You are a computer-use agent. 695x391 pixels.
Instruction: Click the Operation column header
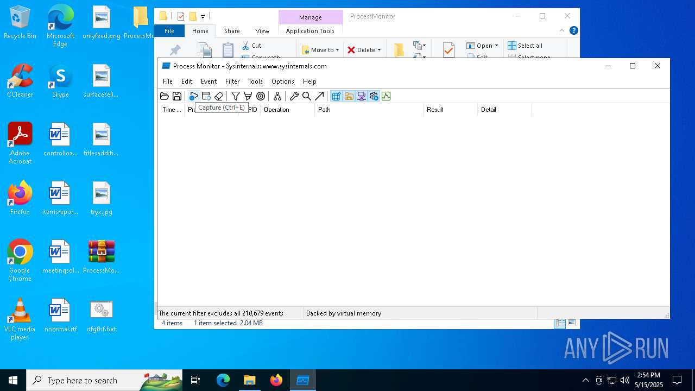[288, 110]
